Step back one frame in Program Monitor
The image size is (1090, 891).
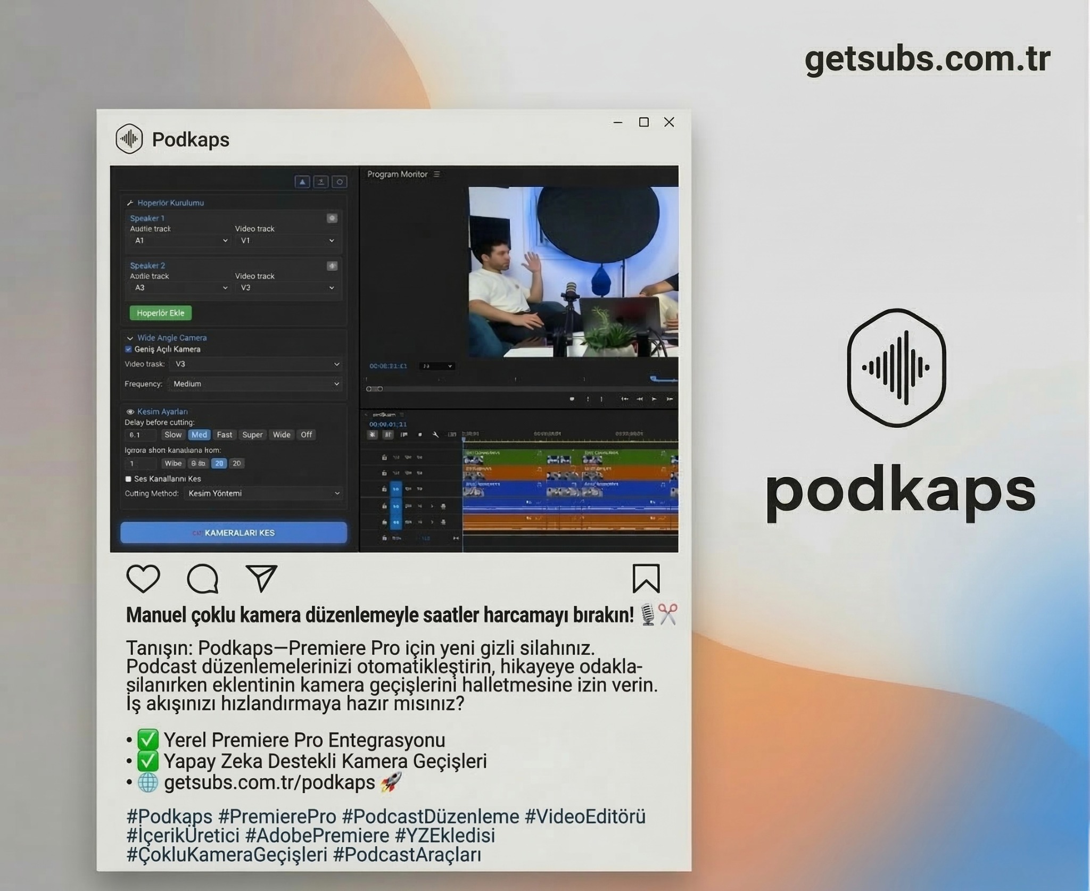(x=640, y=399)
